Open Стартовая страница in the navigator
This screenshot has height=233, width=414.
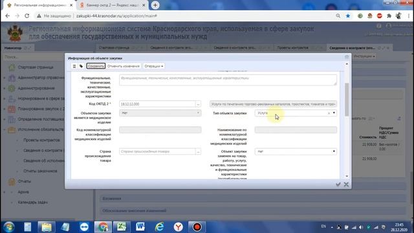point(36,67)
